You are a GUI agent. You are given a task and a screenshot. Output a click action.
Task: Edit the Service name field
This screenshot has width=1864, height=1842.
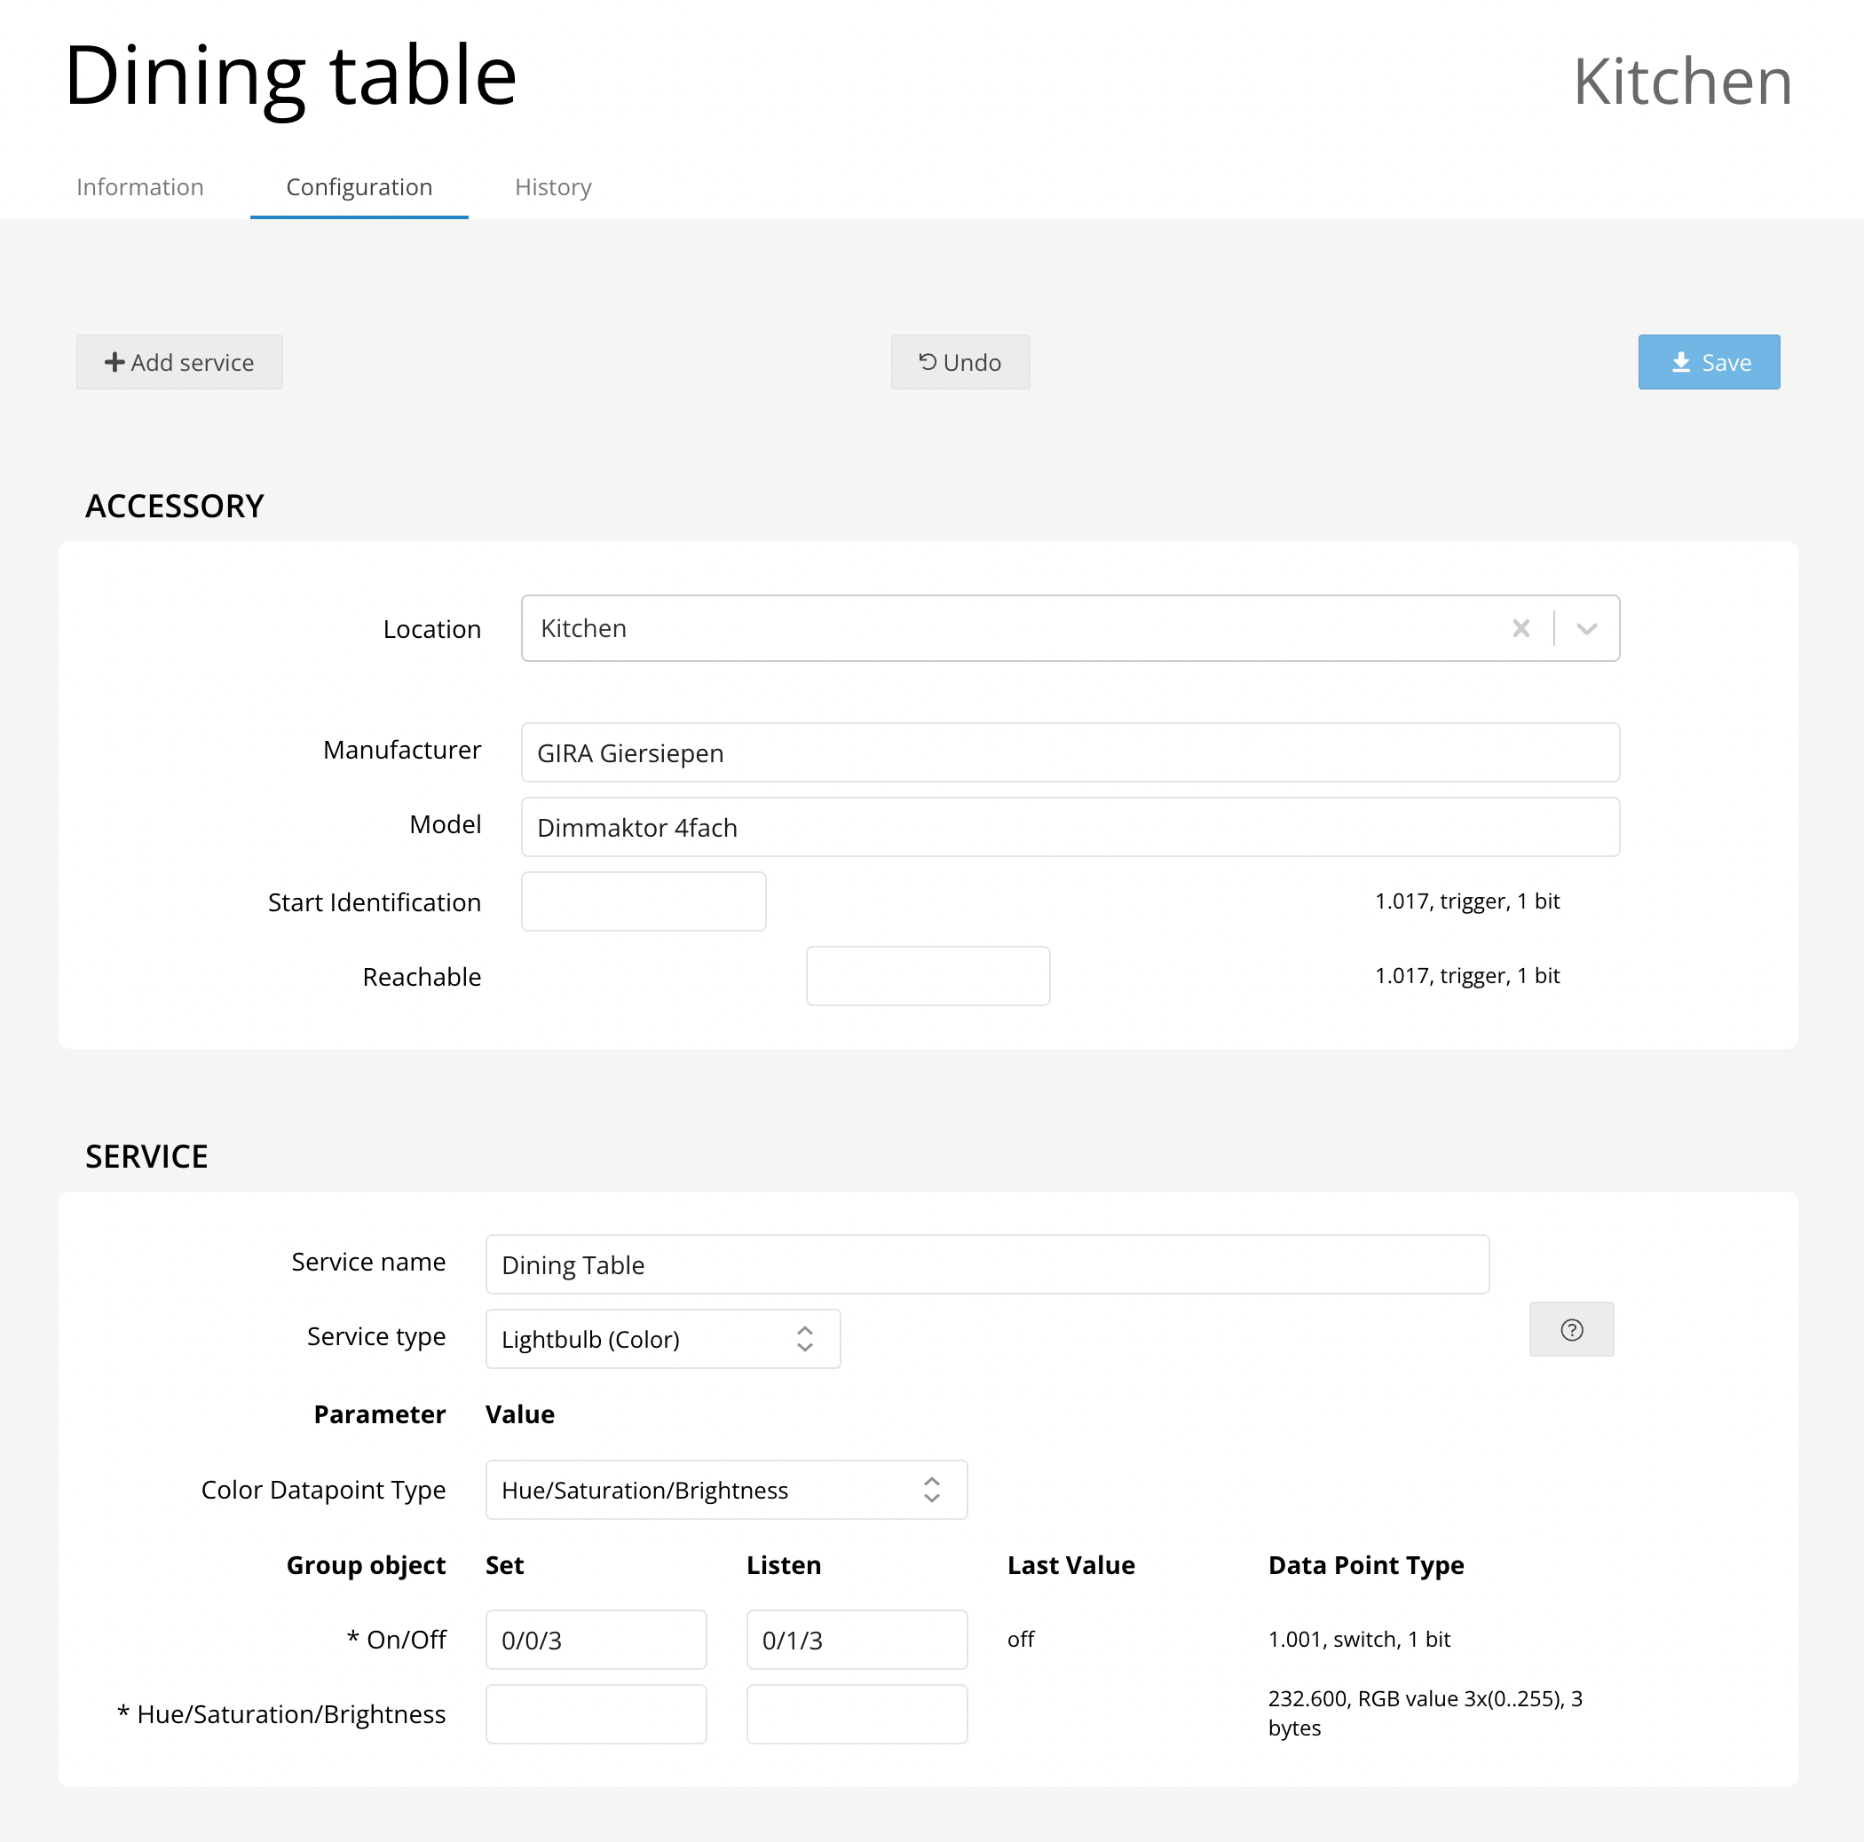click(986, 1264)
